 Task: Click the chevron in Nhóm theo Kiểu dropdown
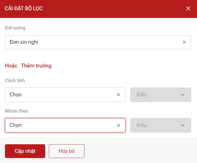click(182, 125)
